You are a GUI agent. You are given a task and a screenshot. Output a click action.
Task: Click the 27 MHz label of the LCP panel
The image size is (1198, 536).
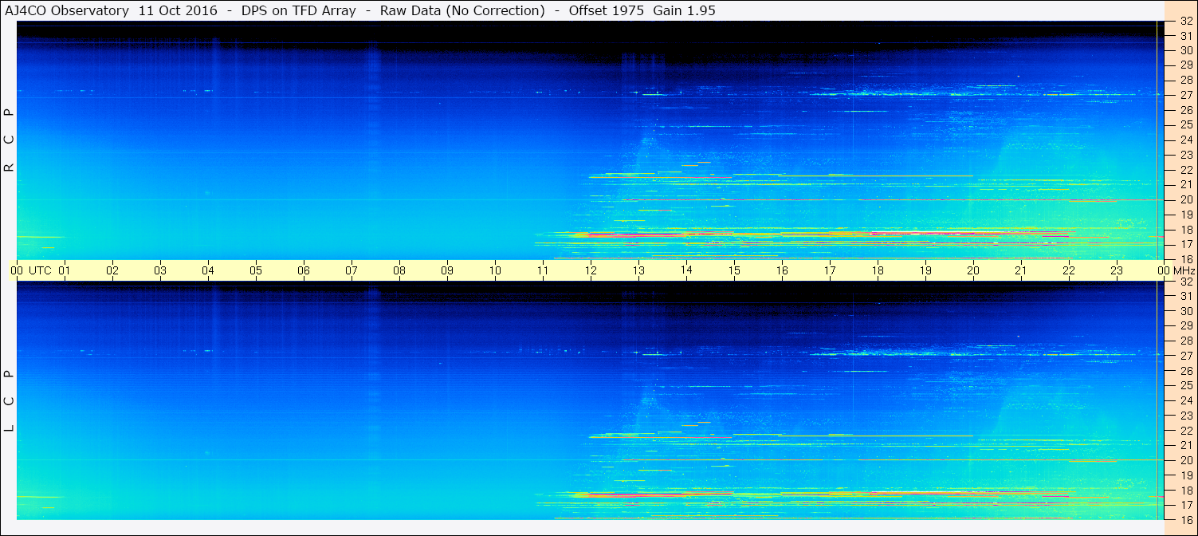[1186, 356]
